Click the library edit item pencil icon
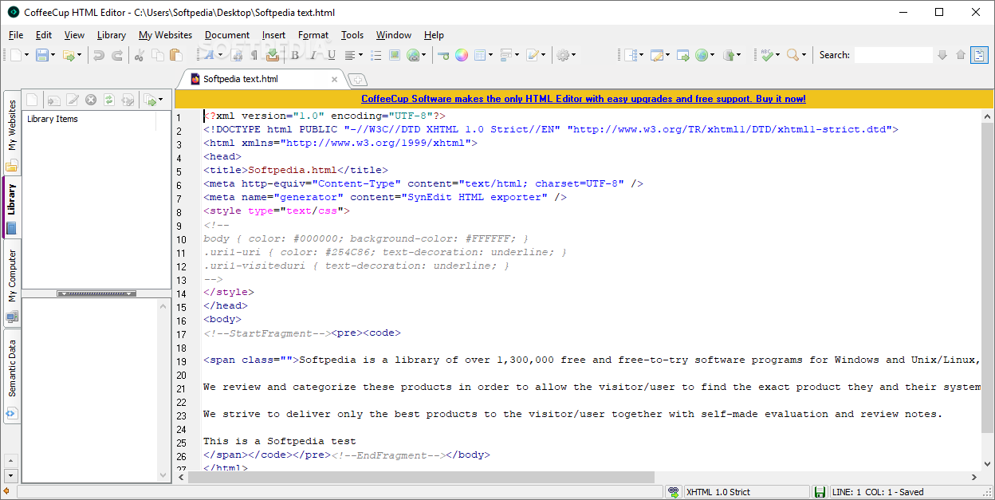The width and height of the screenshot is (995, 500). pyautogui.click(x=73, y=100)
